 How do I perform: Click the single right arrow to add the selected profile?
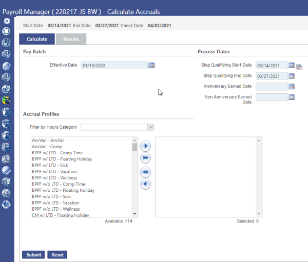(146, 146)
